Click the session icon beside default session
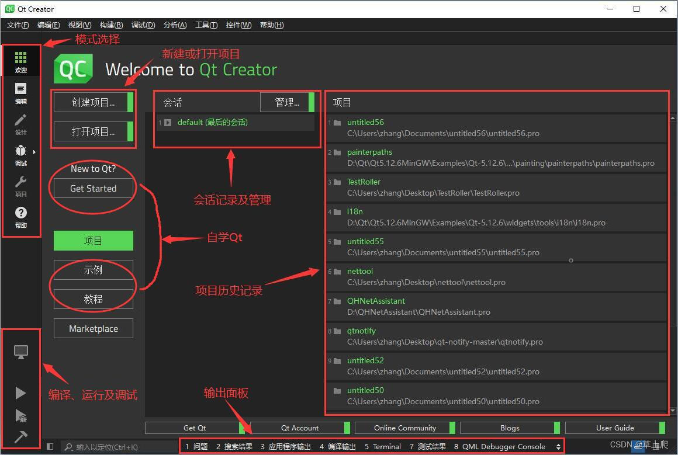 168,123
